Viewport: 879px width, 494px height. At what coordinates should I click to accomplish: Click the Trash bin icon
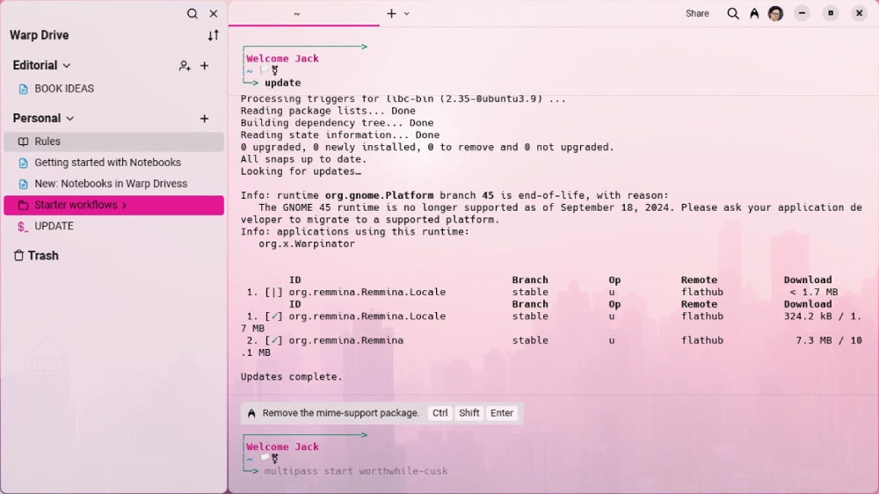point(18,256)
